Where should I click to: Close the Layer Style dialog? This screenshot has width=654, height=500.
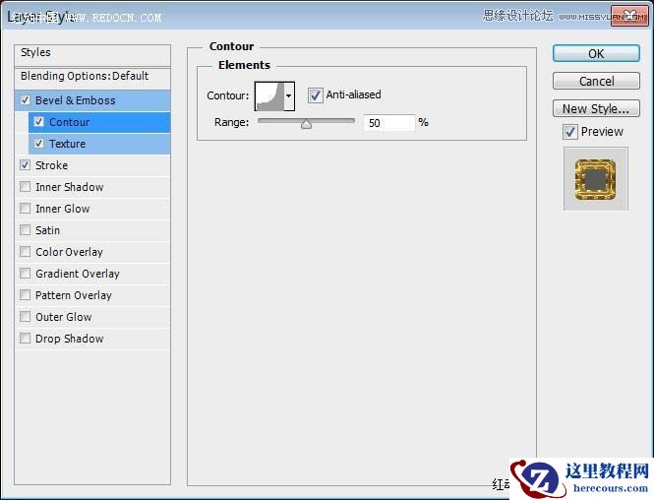pos(629,17)
